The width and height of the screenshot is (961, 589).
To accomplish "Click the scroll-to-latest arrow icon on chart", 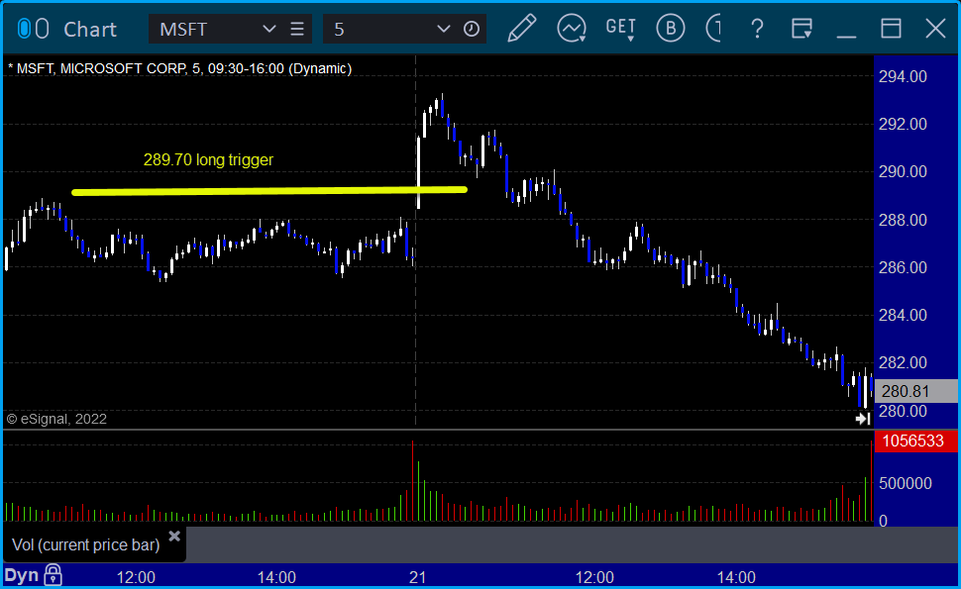I will pos(863,419).
